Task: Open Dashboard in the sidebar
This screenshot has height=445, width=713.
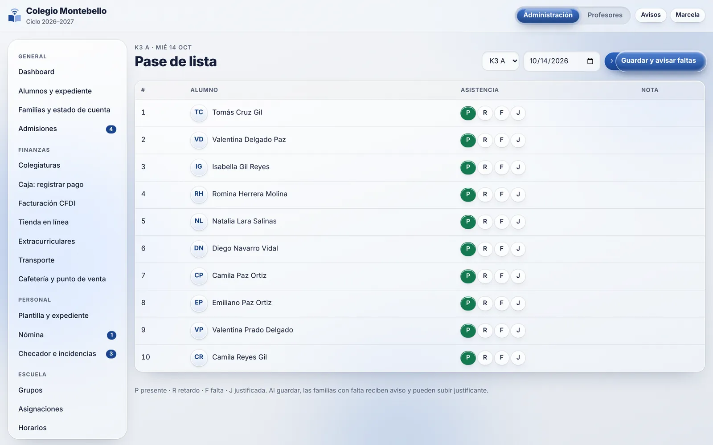Action: (67, 72)
